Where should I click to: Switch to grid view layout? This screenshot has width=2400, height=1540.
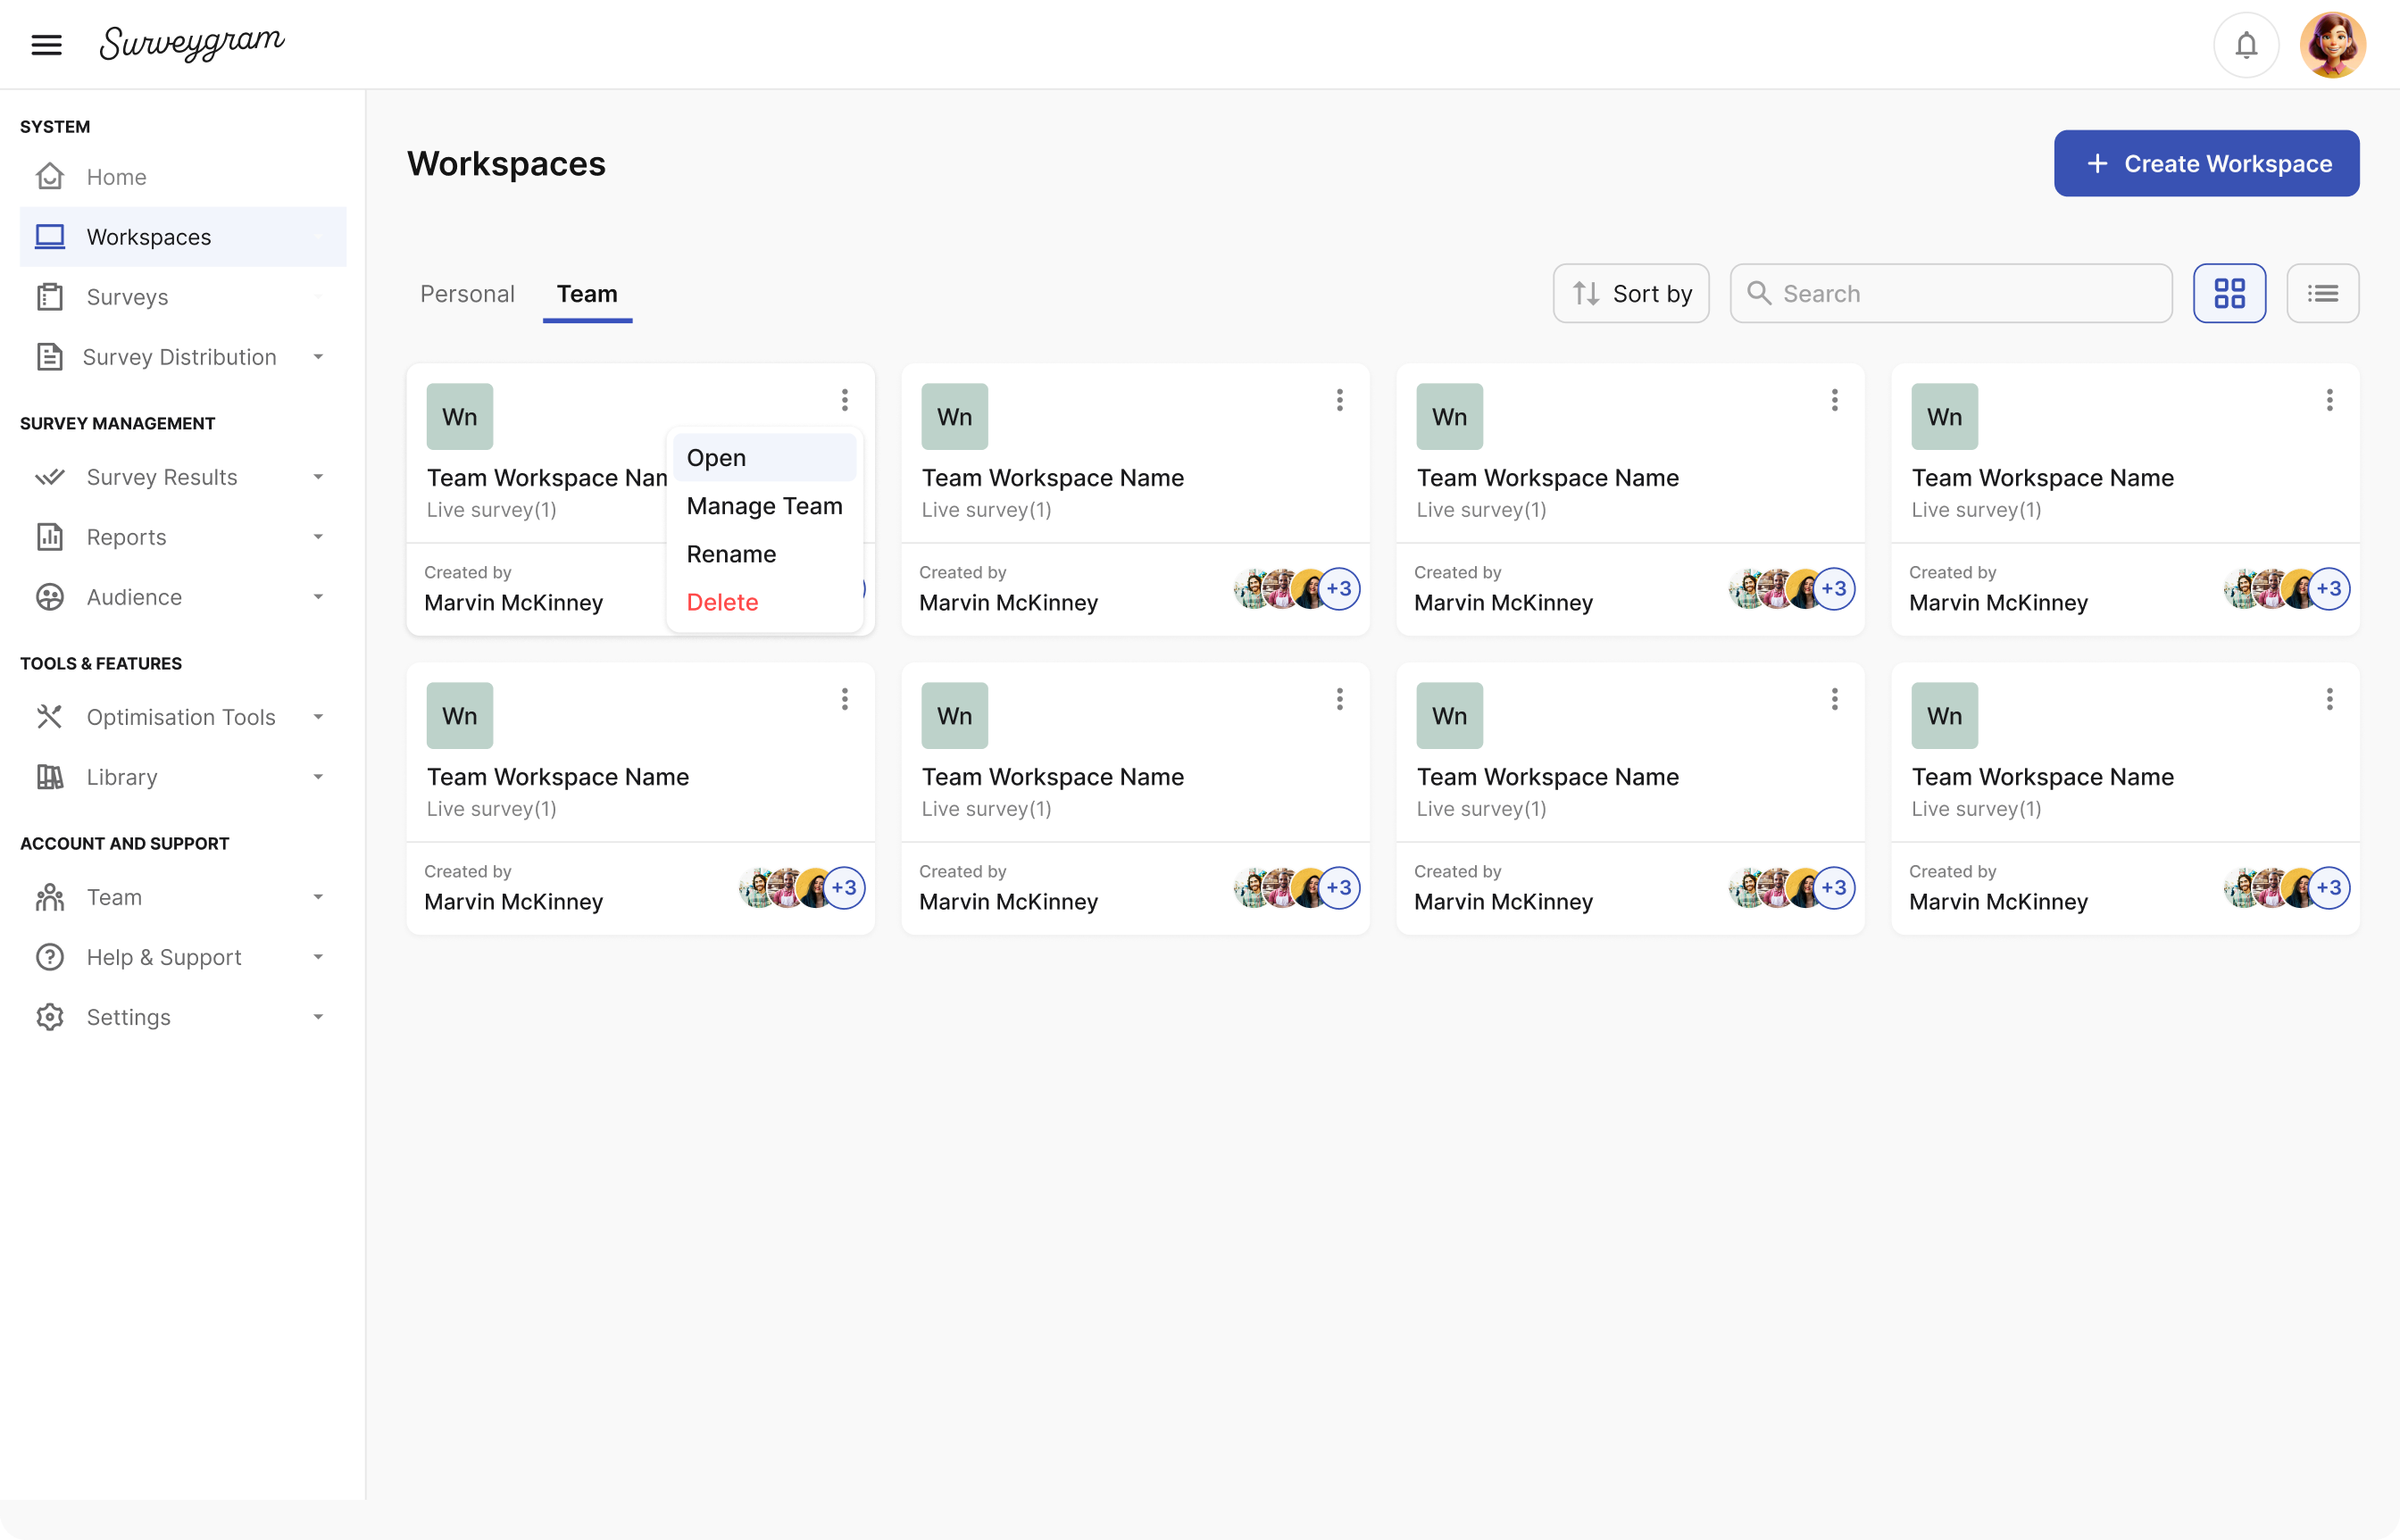pos(2229,293)
